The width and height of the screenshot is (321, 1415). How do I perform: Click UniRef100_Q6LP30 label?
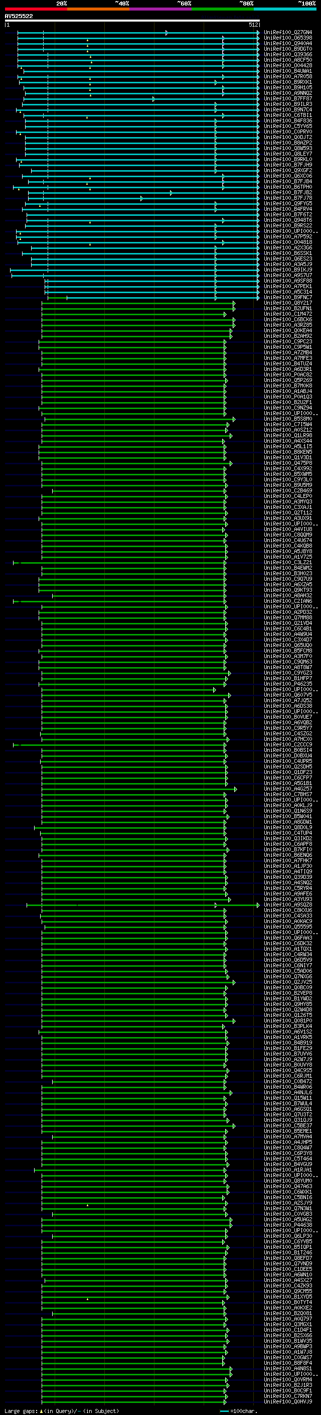[x=288, y=1236]
